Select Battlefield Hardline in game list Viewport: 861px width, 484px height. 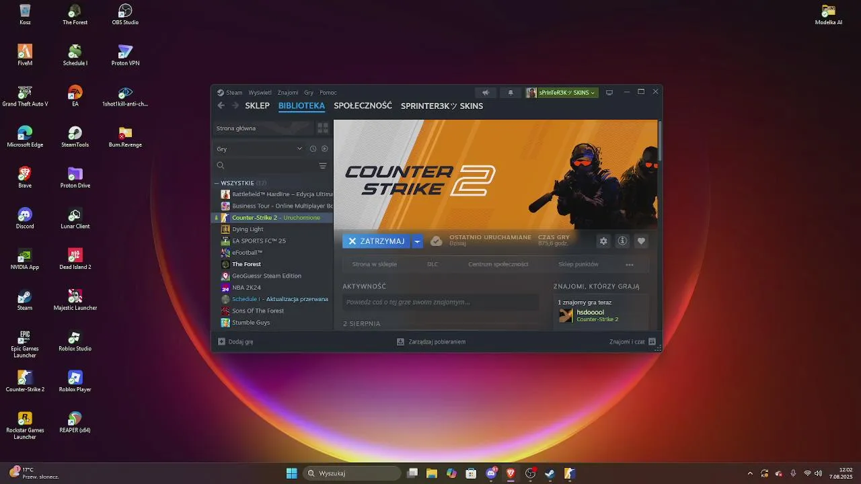(x=276, y=194)
